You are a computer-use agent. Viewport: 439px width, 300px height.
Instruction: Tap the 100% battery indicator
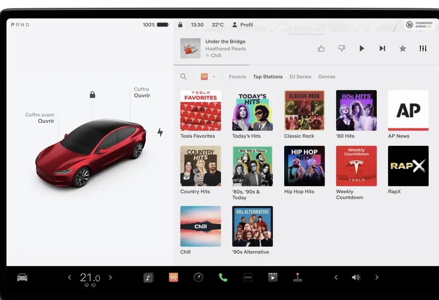(156, 25)
